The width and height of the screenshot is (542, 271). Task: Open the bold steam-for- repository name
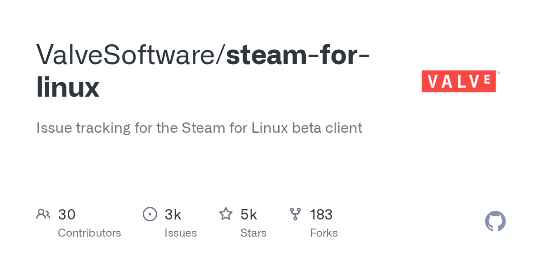(x=298, y=54)
